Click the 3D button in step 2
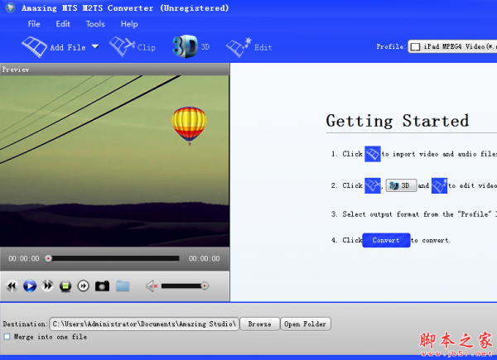Viewport: 497px width, 360px height. (401, 185)
